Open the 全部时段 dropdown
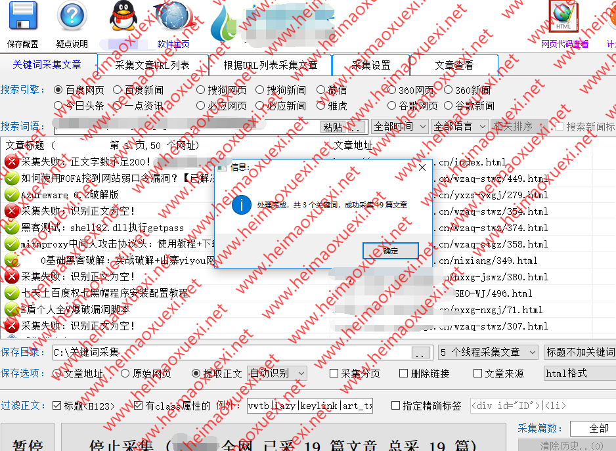 tap(399, 126)
